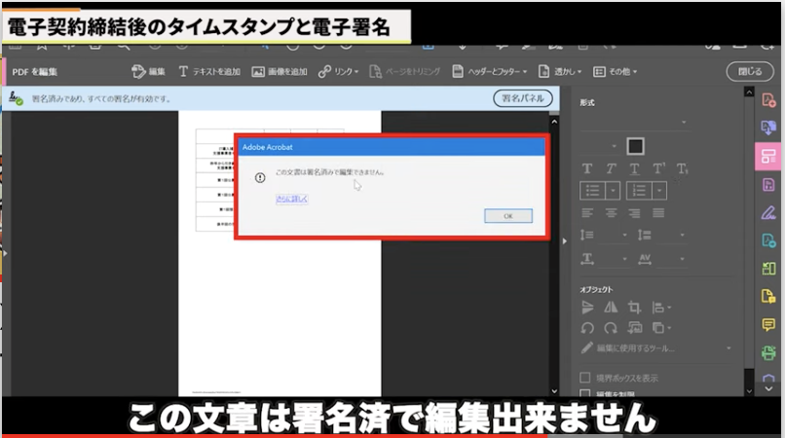Open the yellow comment tool in sidebar

point(768,324)
